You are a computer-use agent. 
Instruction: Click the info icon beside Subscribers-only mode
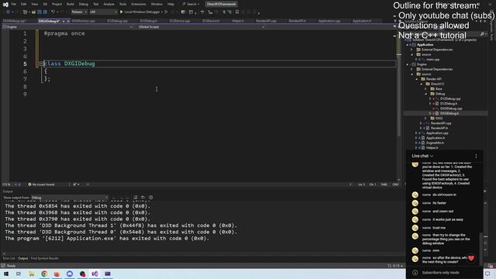[x=415, y=272]
